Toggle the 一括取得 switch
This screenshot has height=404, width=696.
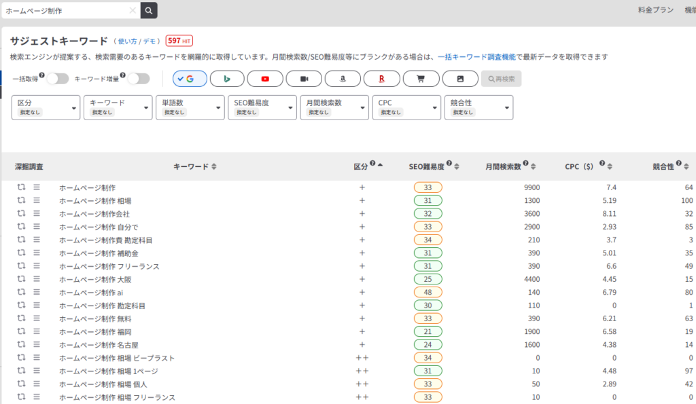click(58, 79)
